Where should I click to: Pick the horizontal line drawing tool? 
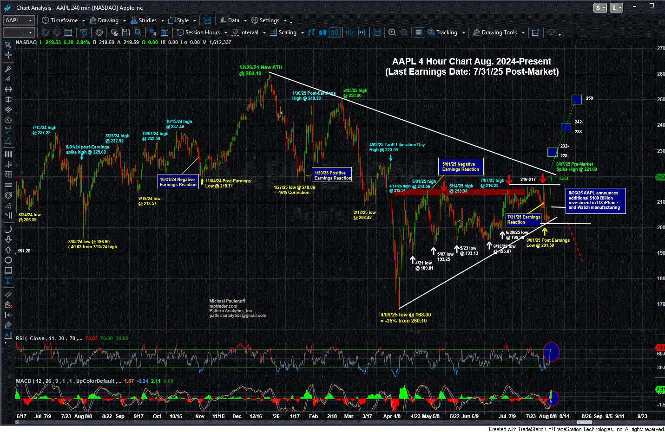click(x=8, y=89)
